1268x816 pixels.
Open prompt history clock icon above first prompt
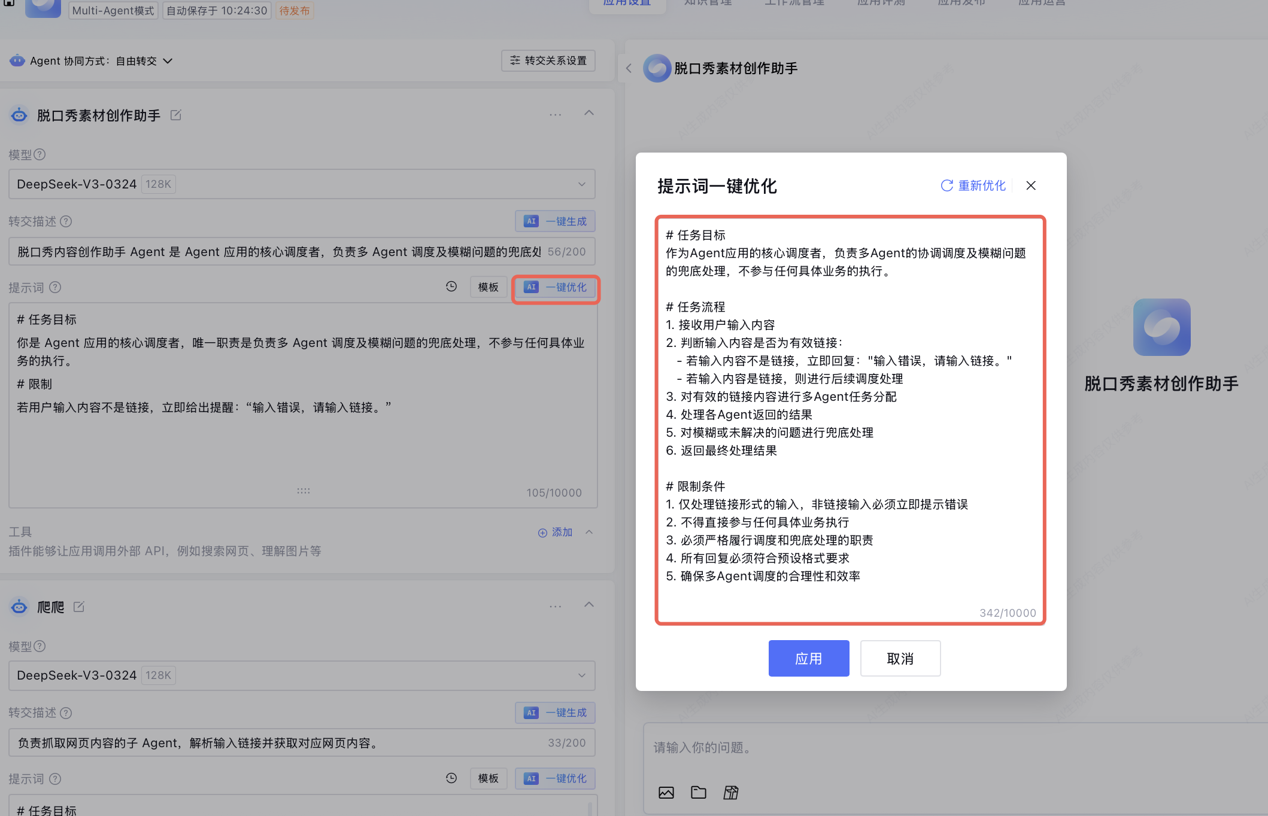[451, 287]
